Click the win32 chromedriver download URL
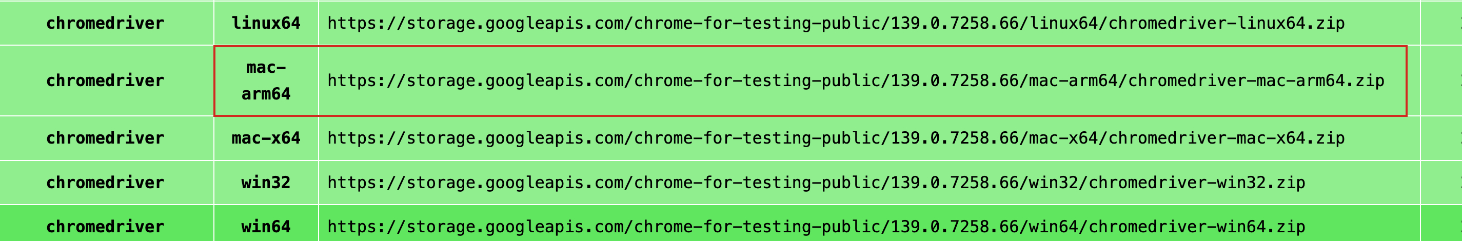1462x241 pixels. [816, 183]
